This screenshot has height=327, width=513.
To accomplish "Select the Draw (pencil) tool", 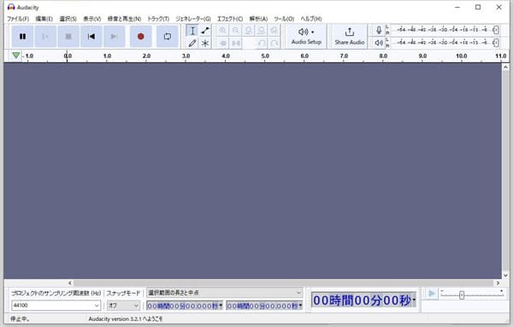I will (192, 43).
